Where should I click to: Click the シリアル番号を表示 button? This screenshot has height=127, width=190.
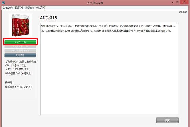(x=20, y=51)
